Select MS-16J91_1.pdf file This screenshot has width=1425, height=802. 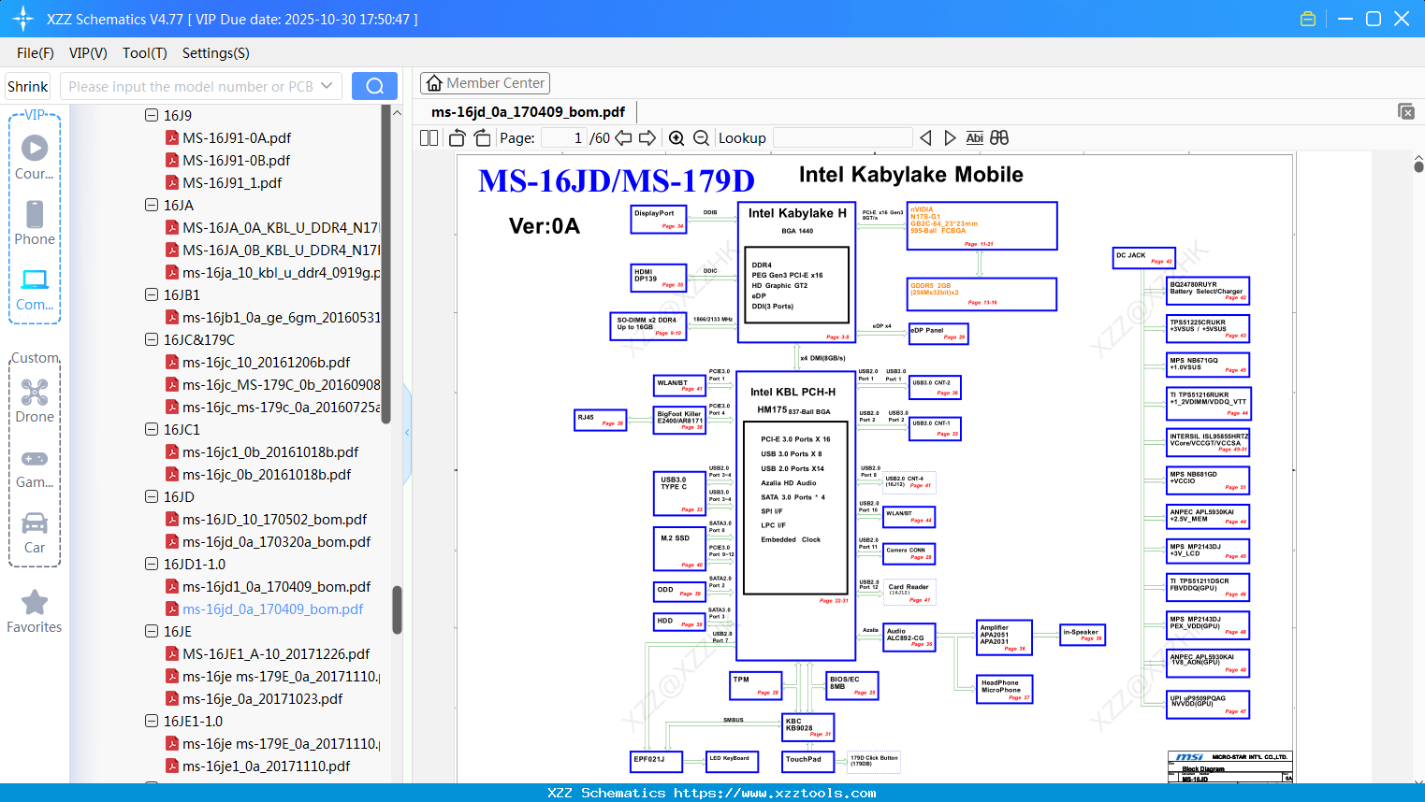[x=232, y=182]
